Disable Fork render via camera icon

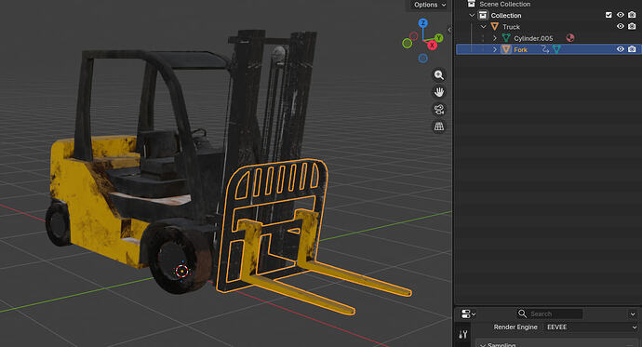point(632,49)
